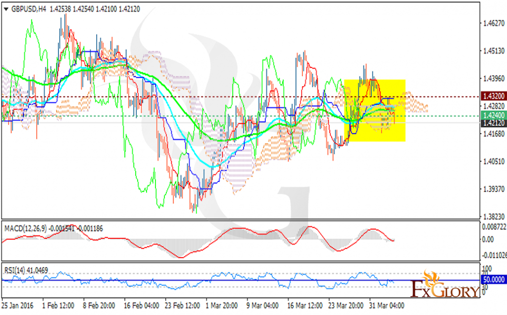Screen dimensions: 507x315
Task: Click the 8 Feb 20:00 date label
Action: tap(99, 306)
